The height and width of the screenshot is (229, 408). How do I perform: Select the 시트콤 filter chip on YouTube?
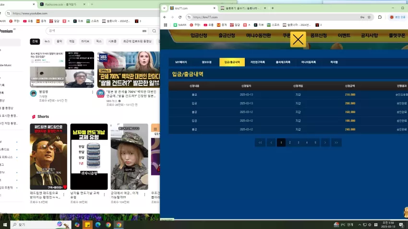coord(112,41)
